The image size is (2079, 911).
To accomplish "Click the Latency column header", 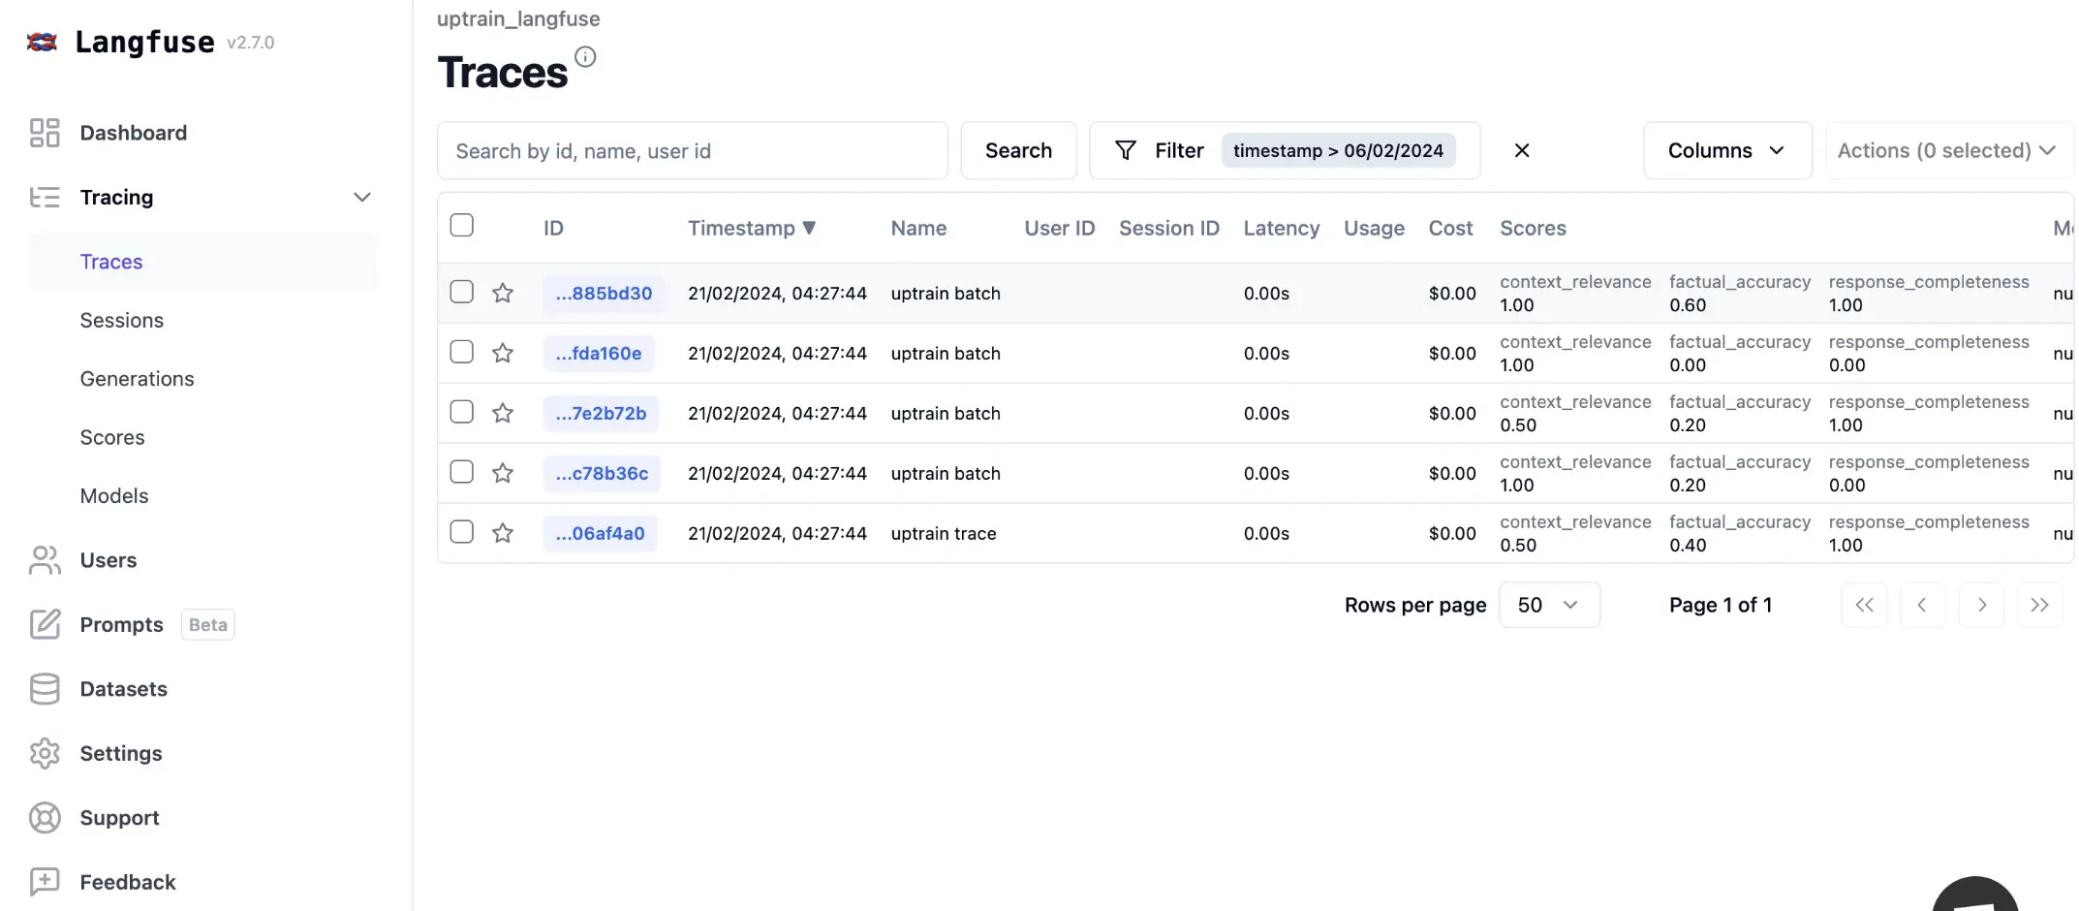I will [1281, 228].
